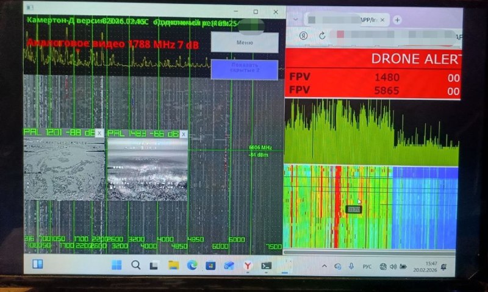The width and height of the screenshot is (488, 292).
Task: Switch the РУС input language indicator
Action: click(x=367, y=266)
